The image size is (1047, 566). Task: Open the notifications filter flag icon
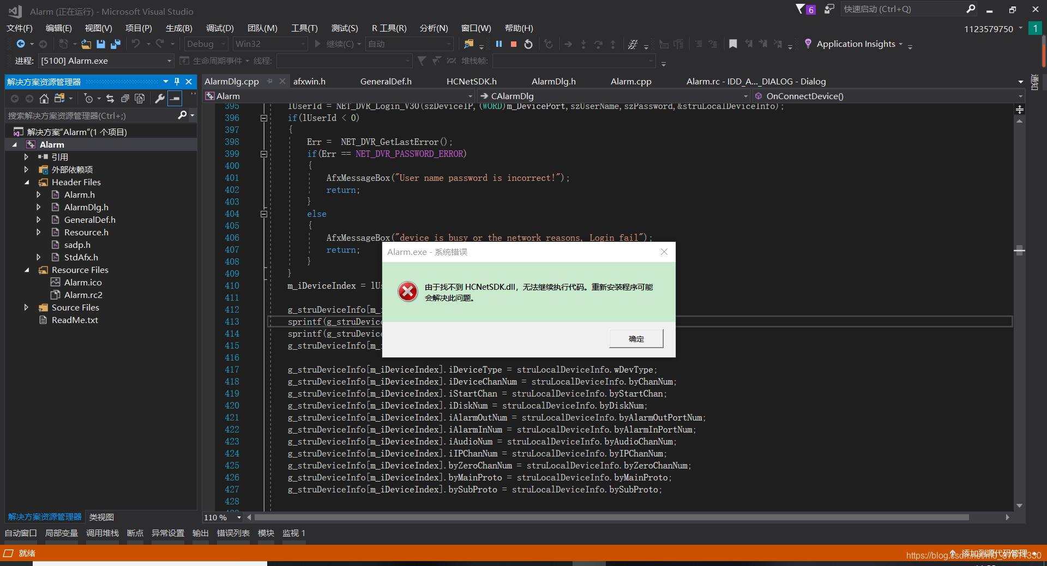800,9
